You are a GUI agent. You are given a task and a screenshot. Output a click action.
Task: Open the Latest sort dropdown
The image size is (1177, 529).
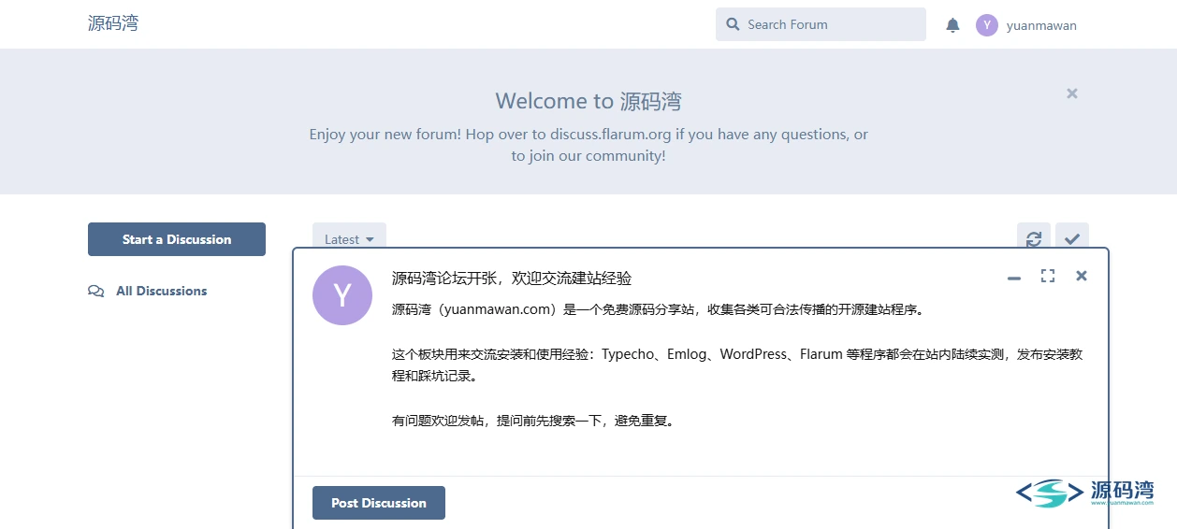pos(349,239)
